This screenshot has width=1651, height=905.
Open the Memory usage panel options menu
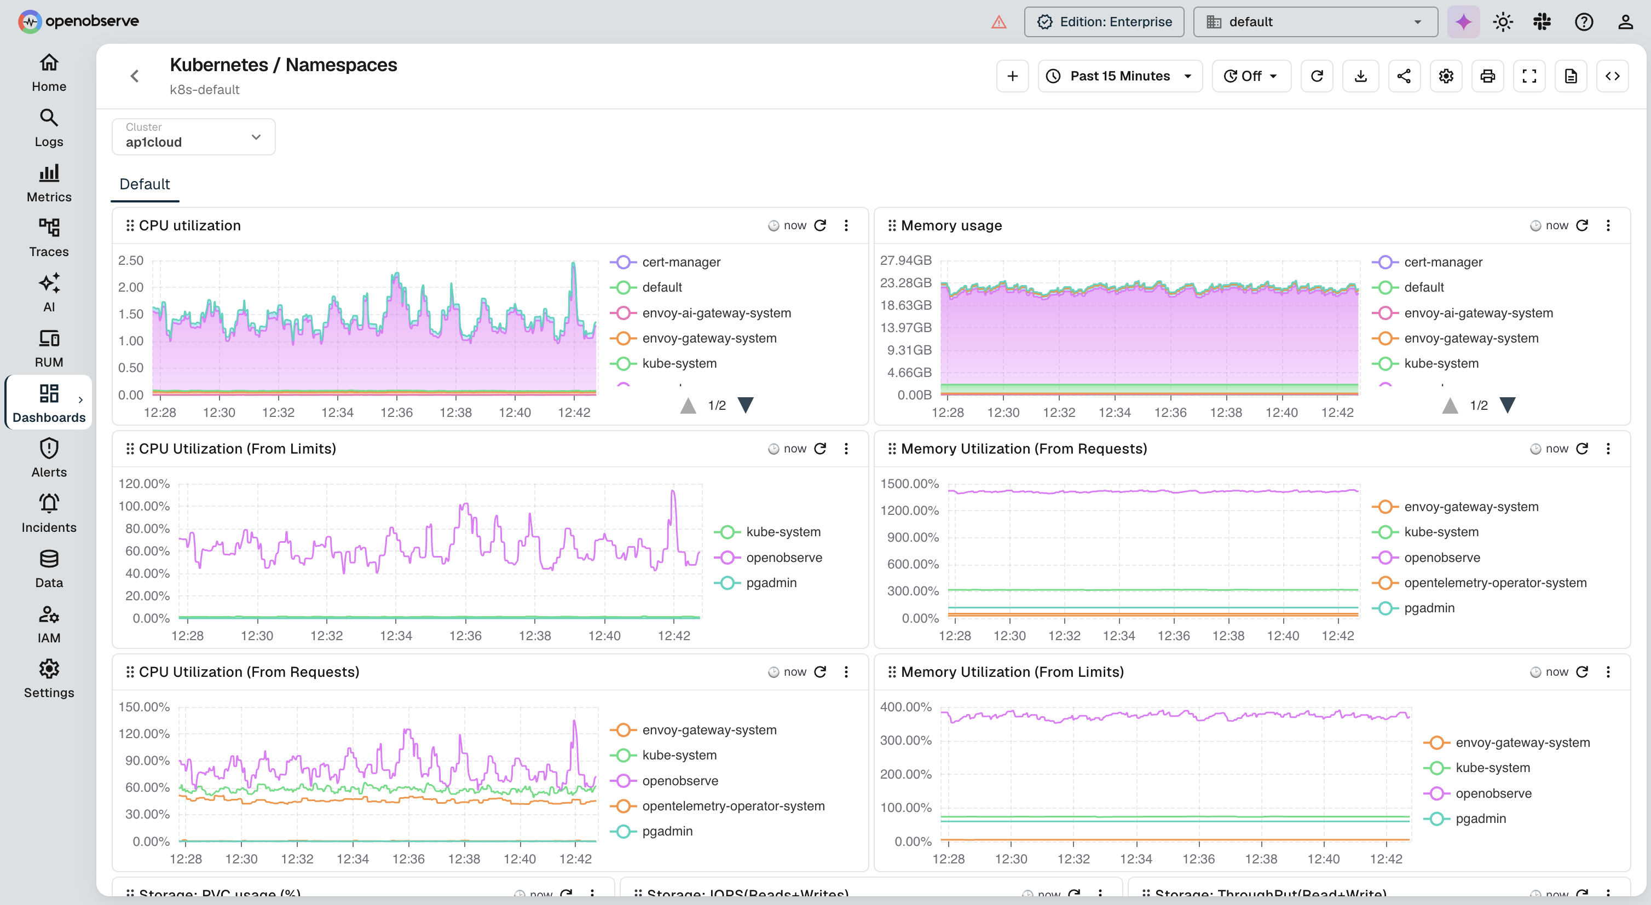(x=1608, y=225)
